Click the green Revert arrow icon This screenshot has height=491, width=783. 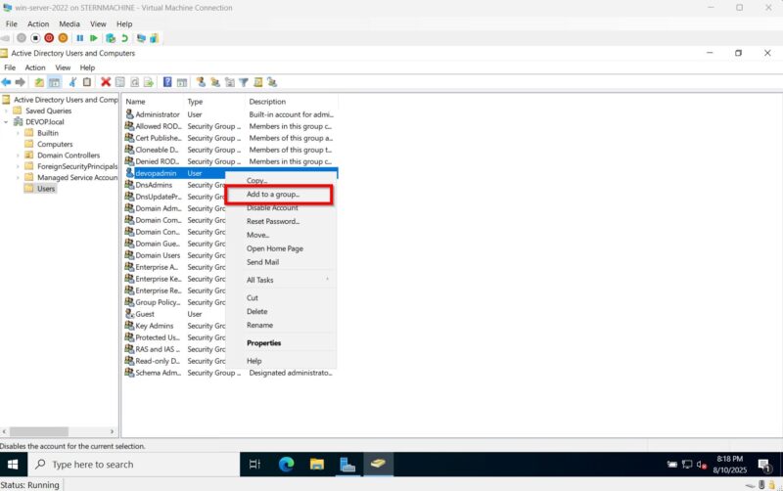(124, 38)
